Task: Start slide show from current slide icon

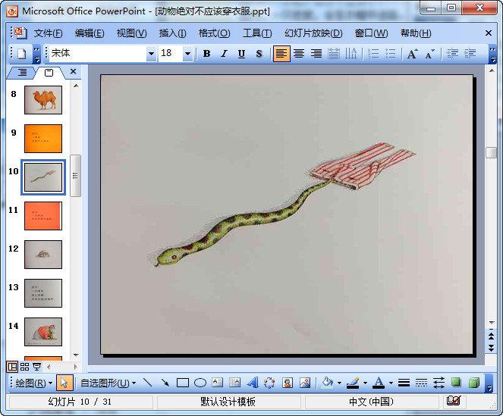Action: 37,367
